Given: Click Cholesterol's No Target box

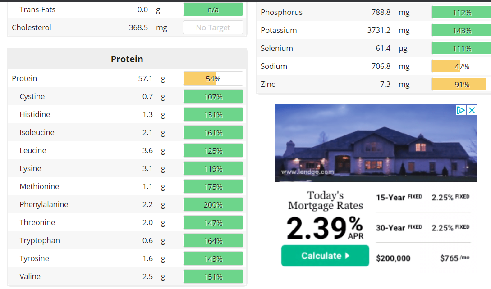Looking at the screenshot, I should click(x=213, y=27).
